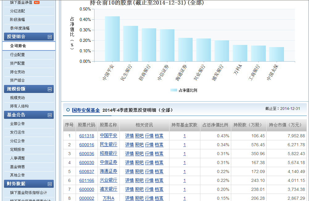309x201 pixels.
Task: Open stock code 601318 link
Action: 87,136
